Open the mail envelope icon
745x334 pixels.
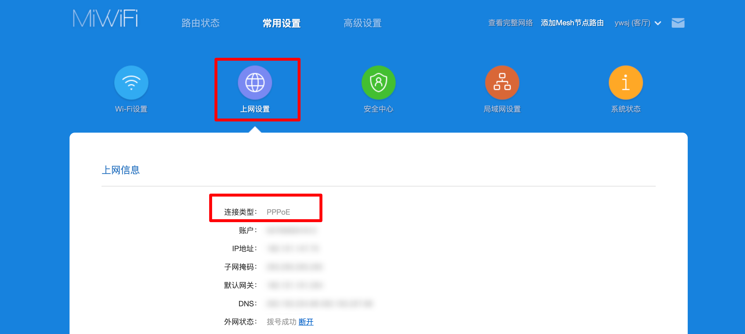point(678,23)
